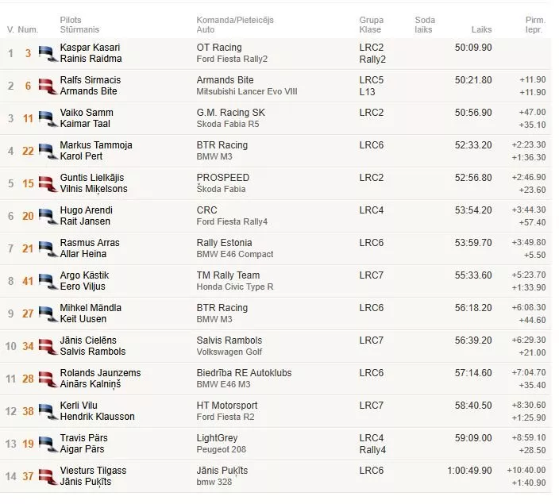This screenshot has width=559, height=504.
Task: Click the flag icon beside Hugo Arendi
Action: [x=48, y=216]
